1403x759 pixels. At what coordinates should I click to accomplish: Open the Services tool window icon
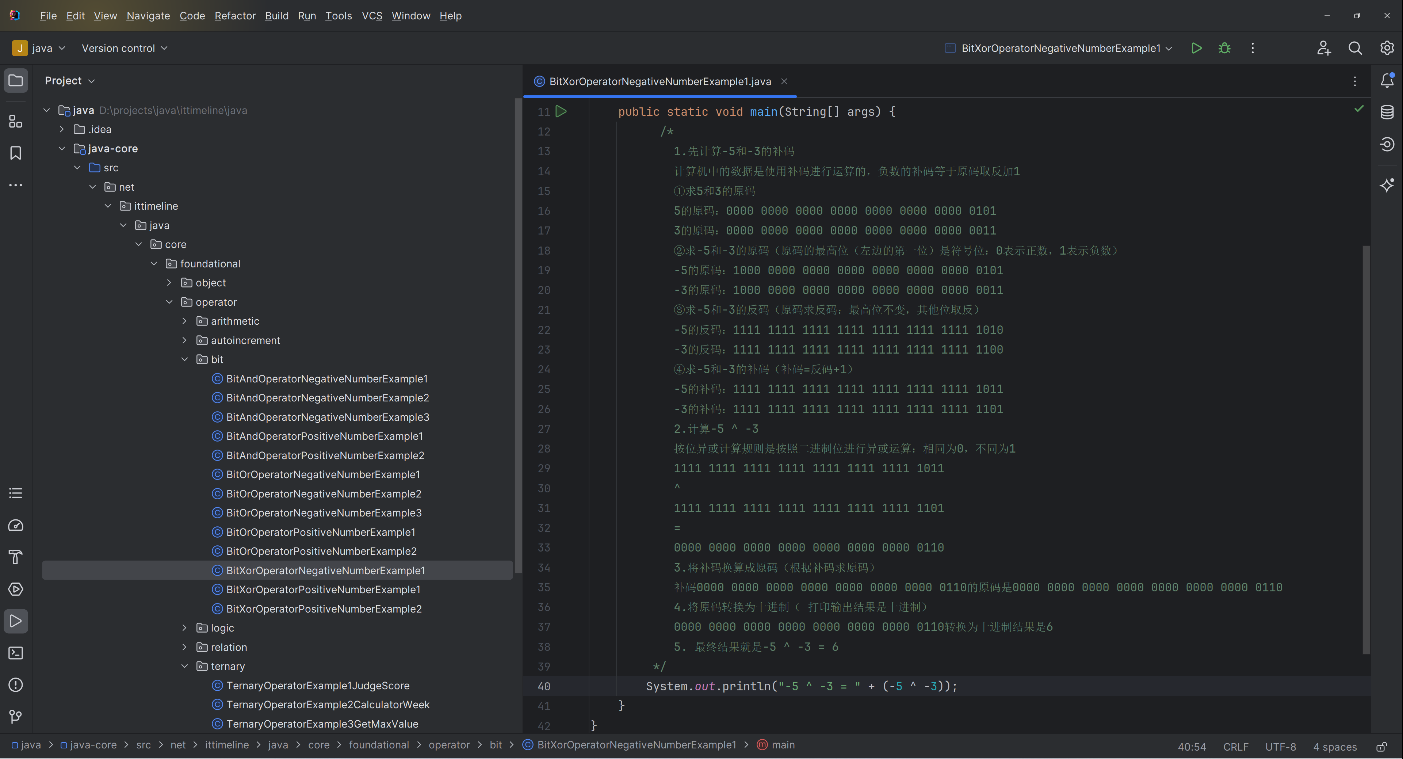click(x=16, y=589)
